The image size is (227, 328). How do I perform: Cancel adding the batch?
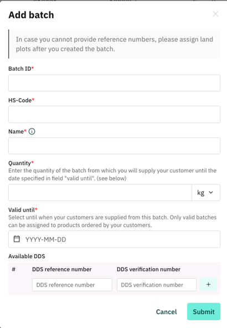click(x=167, y=312)
